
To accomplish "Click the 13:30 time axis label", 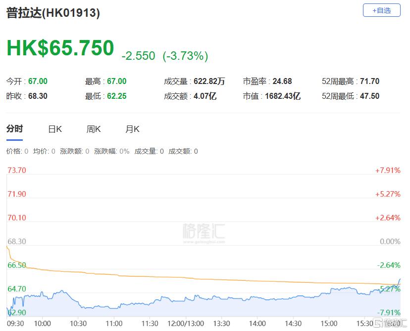I will pyautogui.click(x=221, y=324).
